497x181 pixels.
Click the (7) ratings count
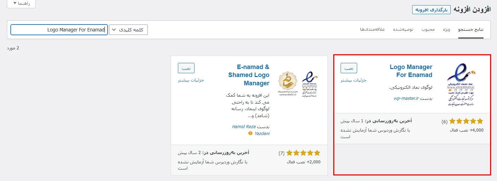coord(281,153)
